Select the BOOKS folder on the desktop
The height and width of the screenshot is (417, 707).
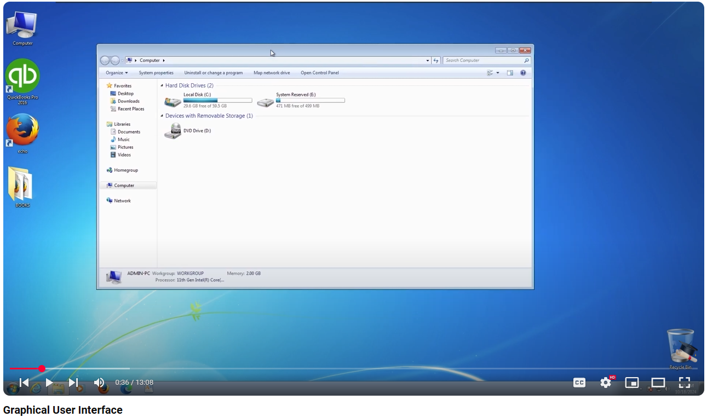pos(21,184)
